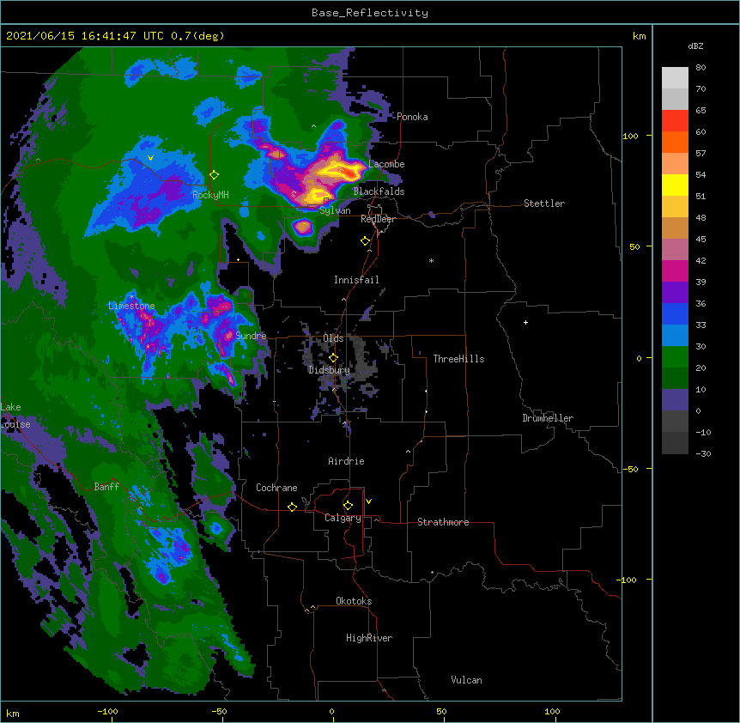The width and height of the screenshot is (740, 723).
Task: Click the Banff label
Action: (106, 487)
